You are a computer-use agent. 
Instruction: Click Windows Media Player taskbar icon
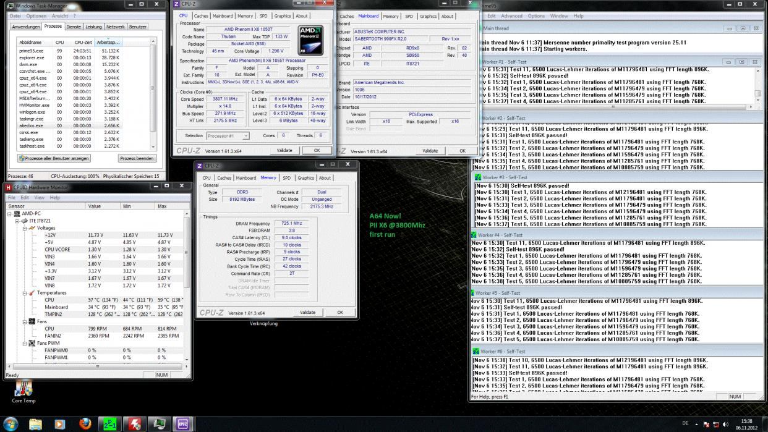(60, 424)
